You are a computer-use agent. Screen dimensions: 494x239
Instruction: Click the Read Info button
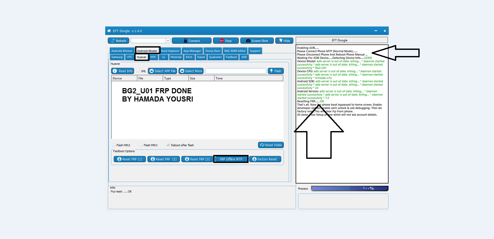click(122, 71)
